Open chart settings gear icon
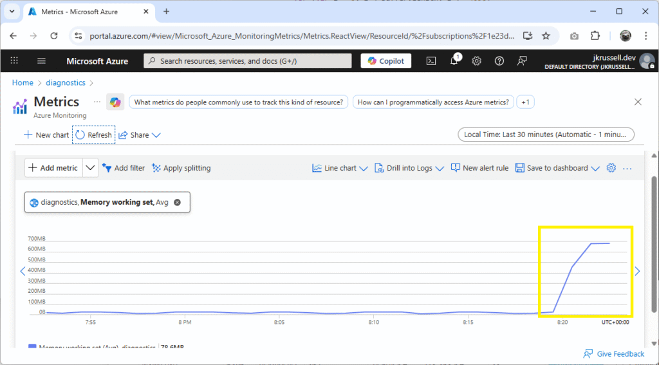 tap(611, 168)
